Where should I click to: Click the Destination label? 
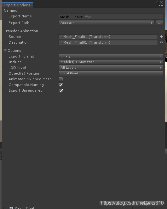19,42
